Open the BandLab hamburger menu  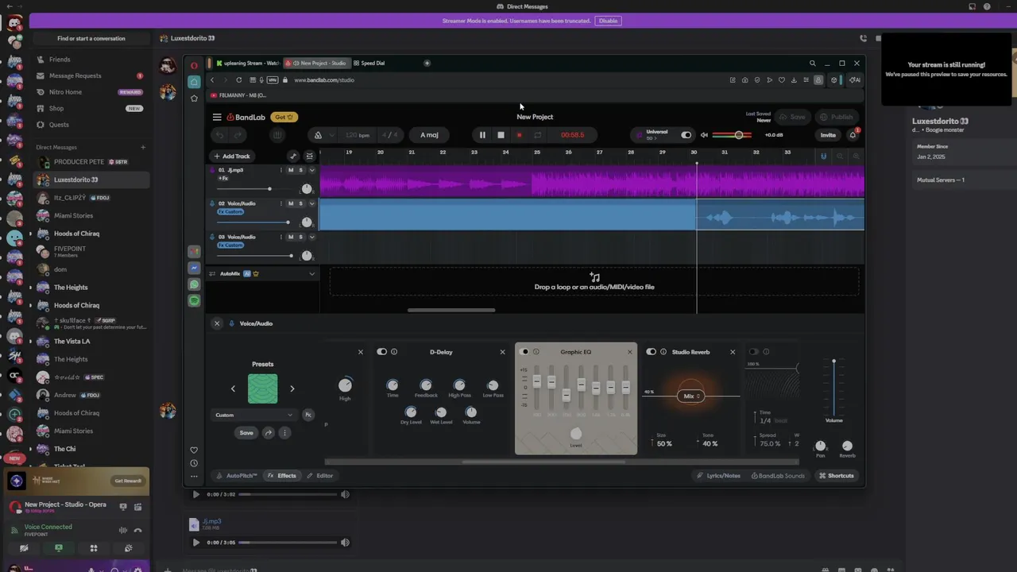[217, 117]
